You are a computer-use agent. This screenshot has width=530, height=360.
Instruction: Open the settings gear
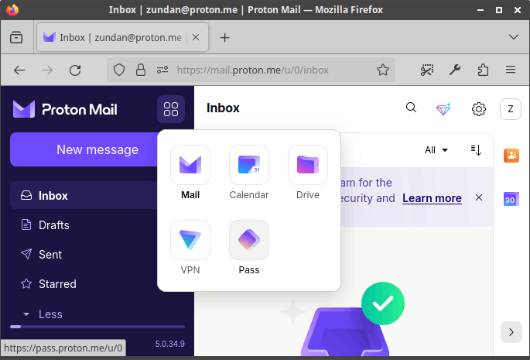[x=479, y=109]
